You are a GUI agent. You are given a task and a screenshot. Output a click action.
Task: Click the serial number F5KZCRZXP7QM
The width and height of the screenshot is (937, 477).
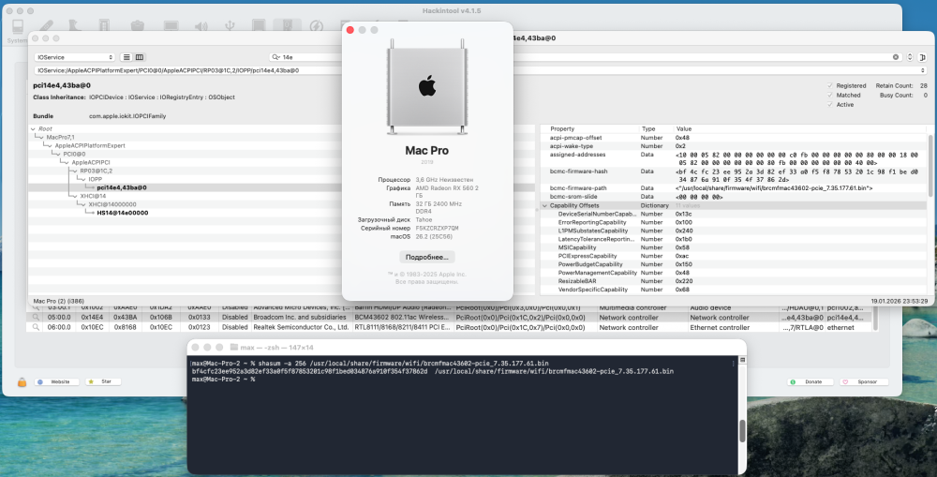437,229
